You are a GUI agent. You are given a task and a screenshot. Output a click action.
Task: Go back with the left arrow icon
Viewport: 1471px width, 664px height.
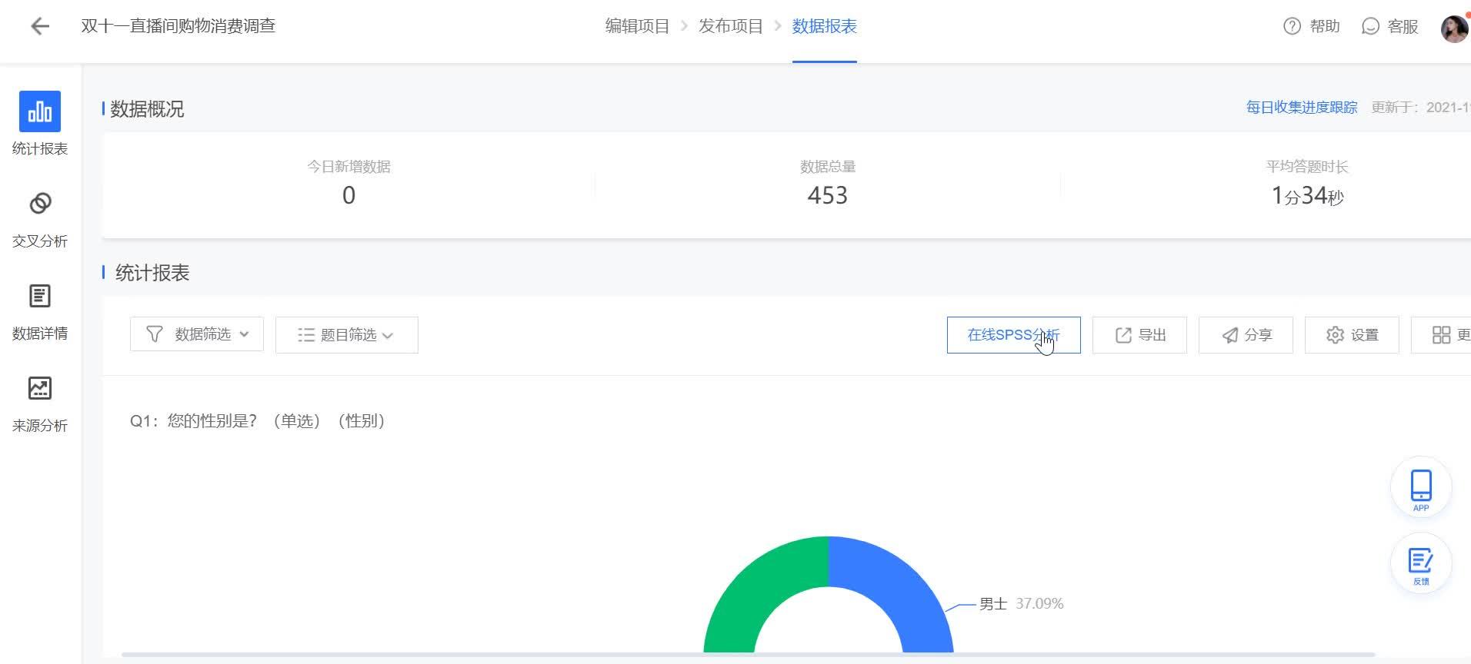[39, 26]
